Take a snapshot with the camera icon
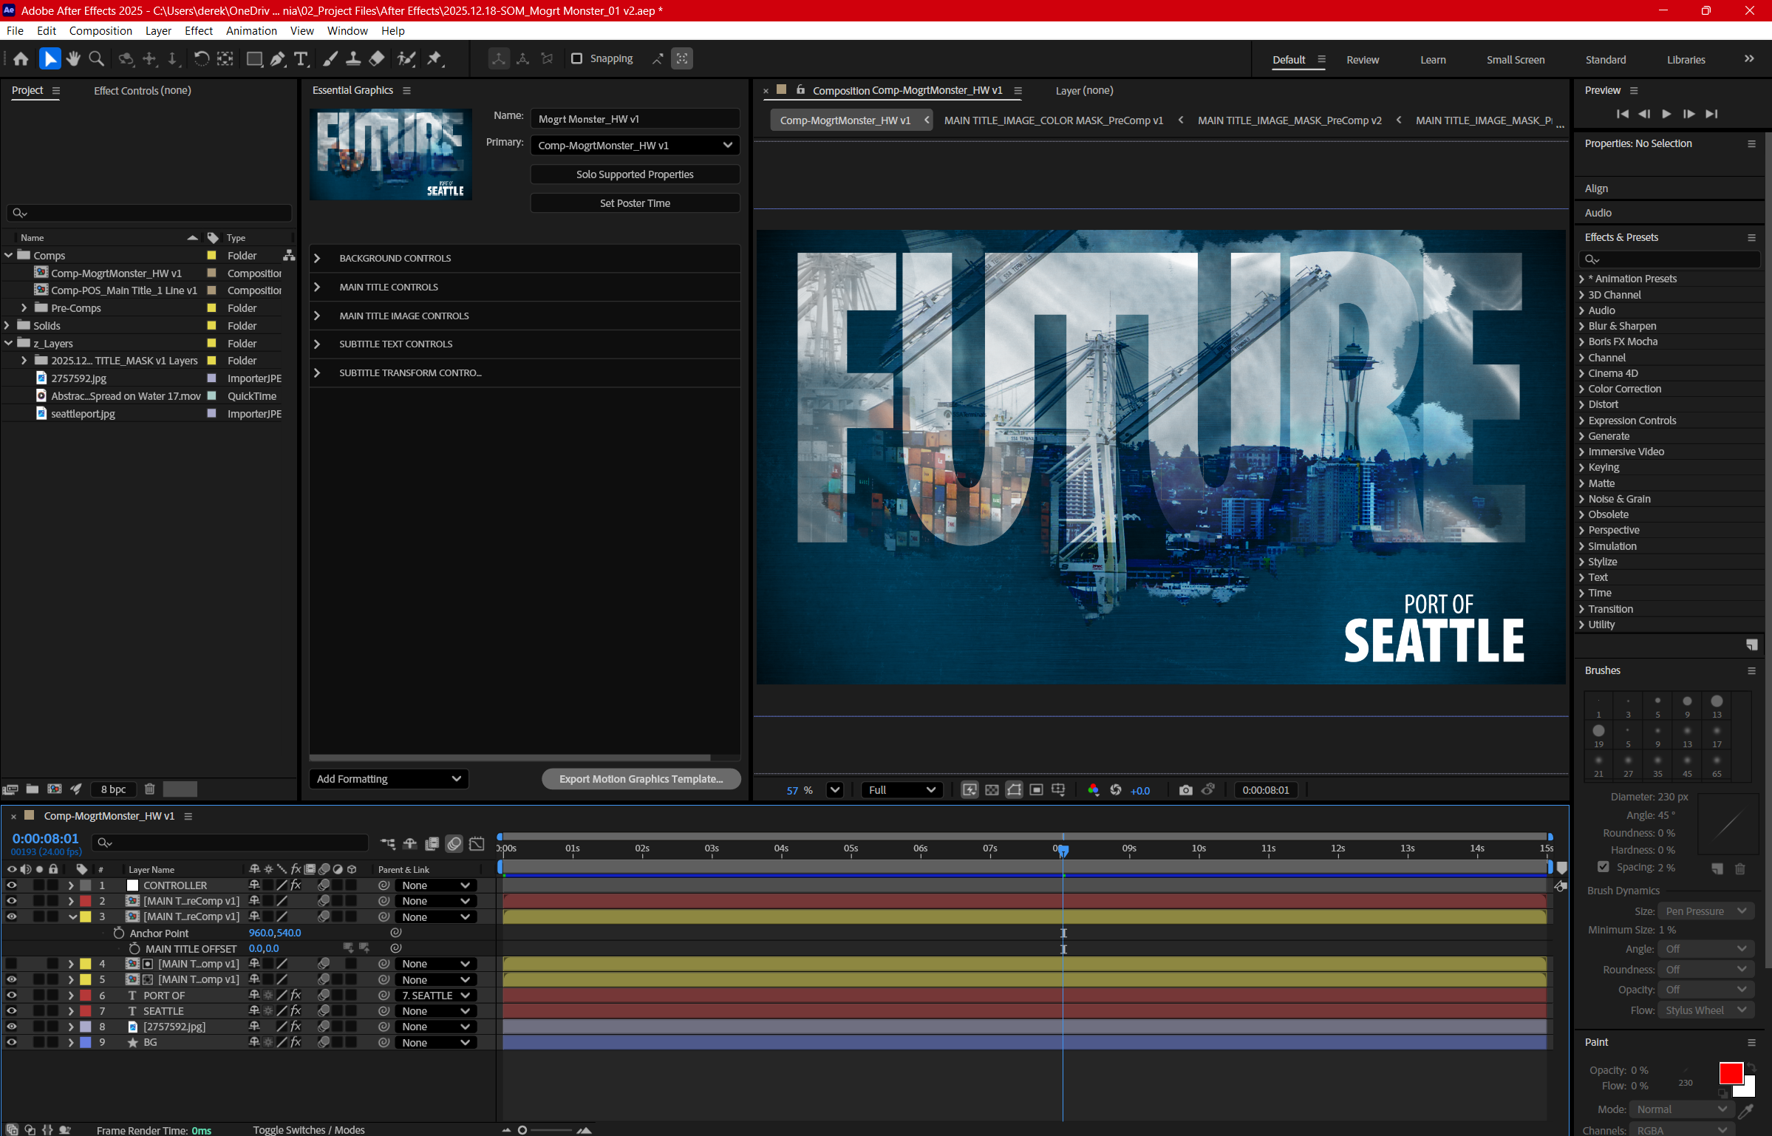This screenshot has height=1136, width=1772. click(x=1185, y=790)
